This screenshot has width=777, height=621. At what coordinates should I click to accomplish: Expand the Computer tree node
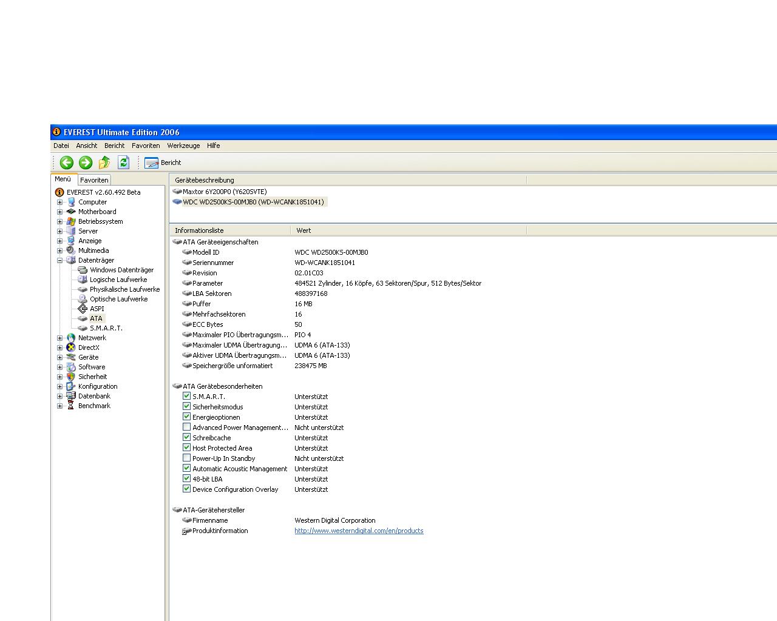tap(59, 202)
